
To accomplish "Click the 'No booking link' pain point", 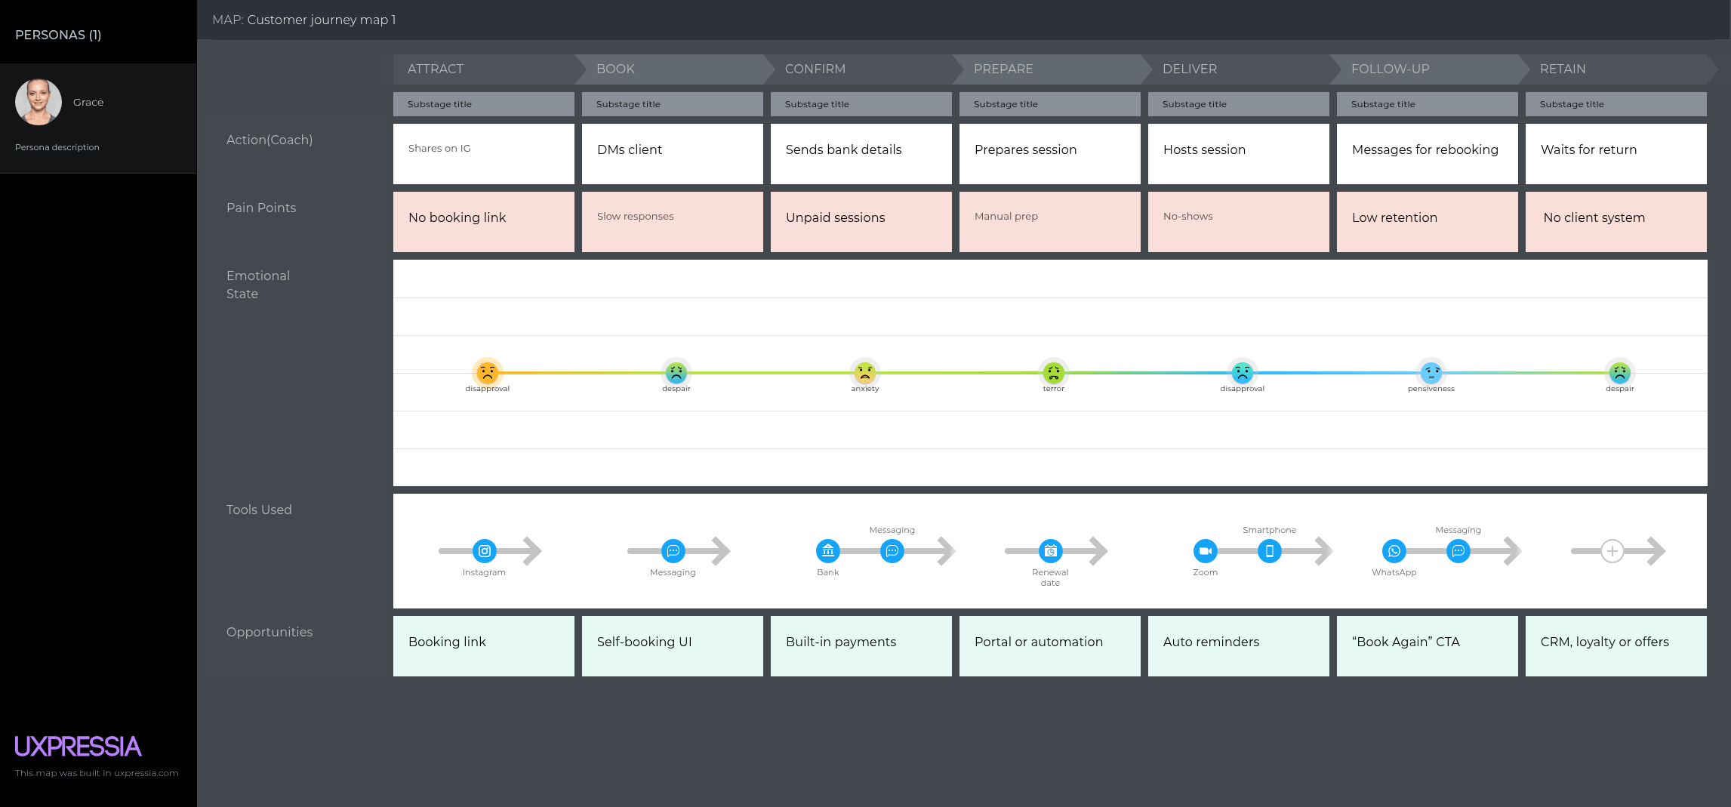I will (484, 222).
